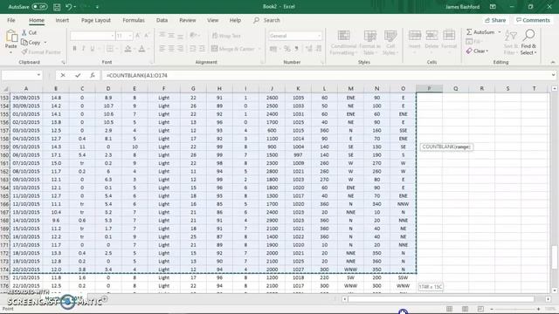Select row 160 header
This screenshot has width=559, height=314.
click(x=5, y=155)
